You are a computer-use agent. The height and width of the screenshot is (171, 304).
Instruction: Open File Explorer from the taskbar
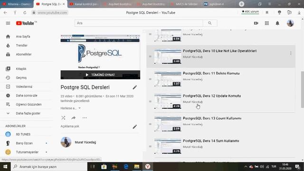tap(137, 167)
